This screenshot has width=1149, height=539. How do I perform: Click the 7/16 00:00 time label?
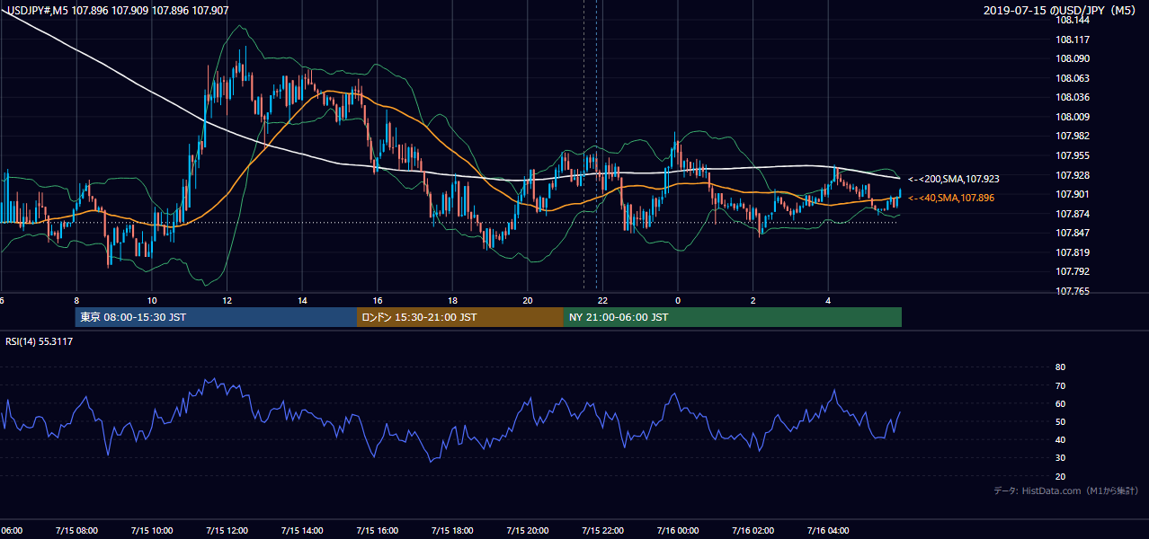point(678,530)
